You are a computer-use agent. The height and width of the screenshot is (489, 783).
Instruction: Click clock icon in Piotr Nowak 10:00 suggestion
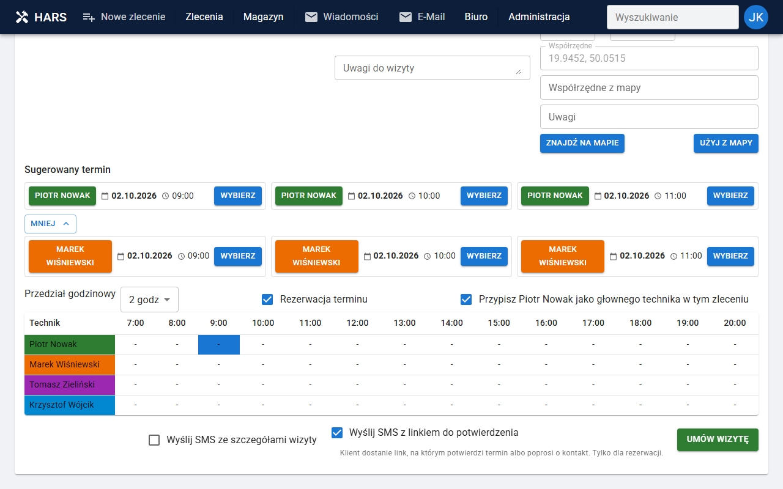412,196
